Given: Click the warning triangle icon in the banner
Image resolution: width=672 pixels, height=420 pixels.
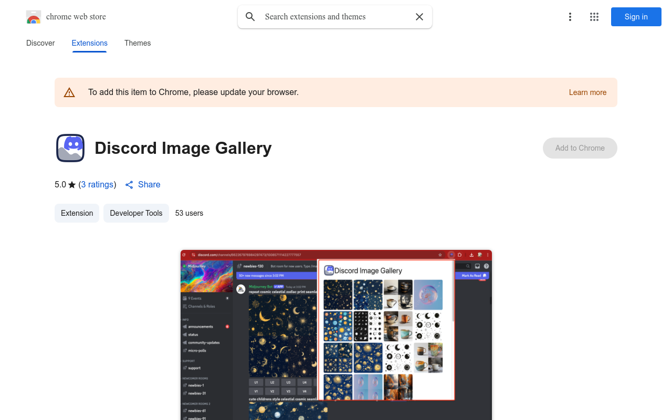Looking at the screenshot, I should point(69,92).
